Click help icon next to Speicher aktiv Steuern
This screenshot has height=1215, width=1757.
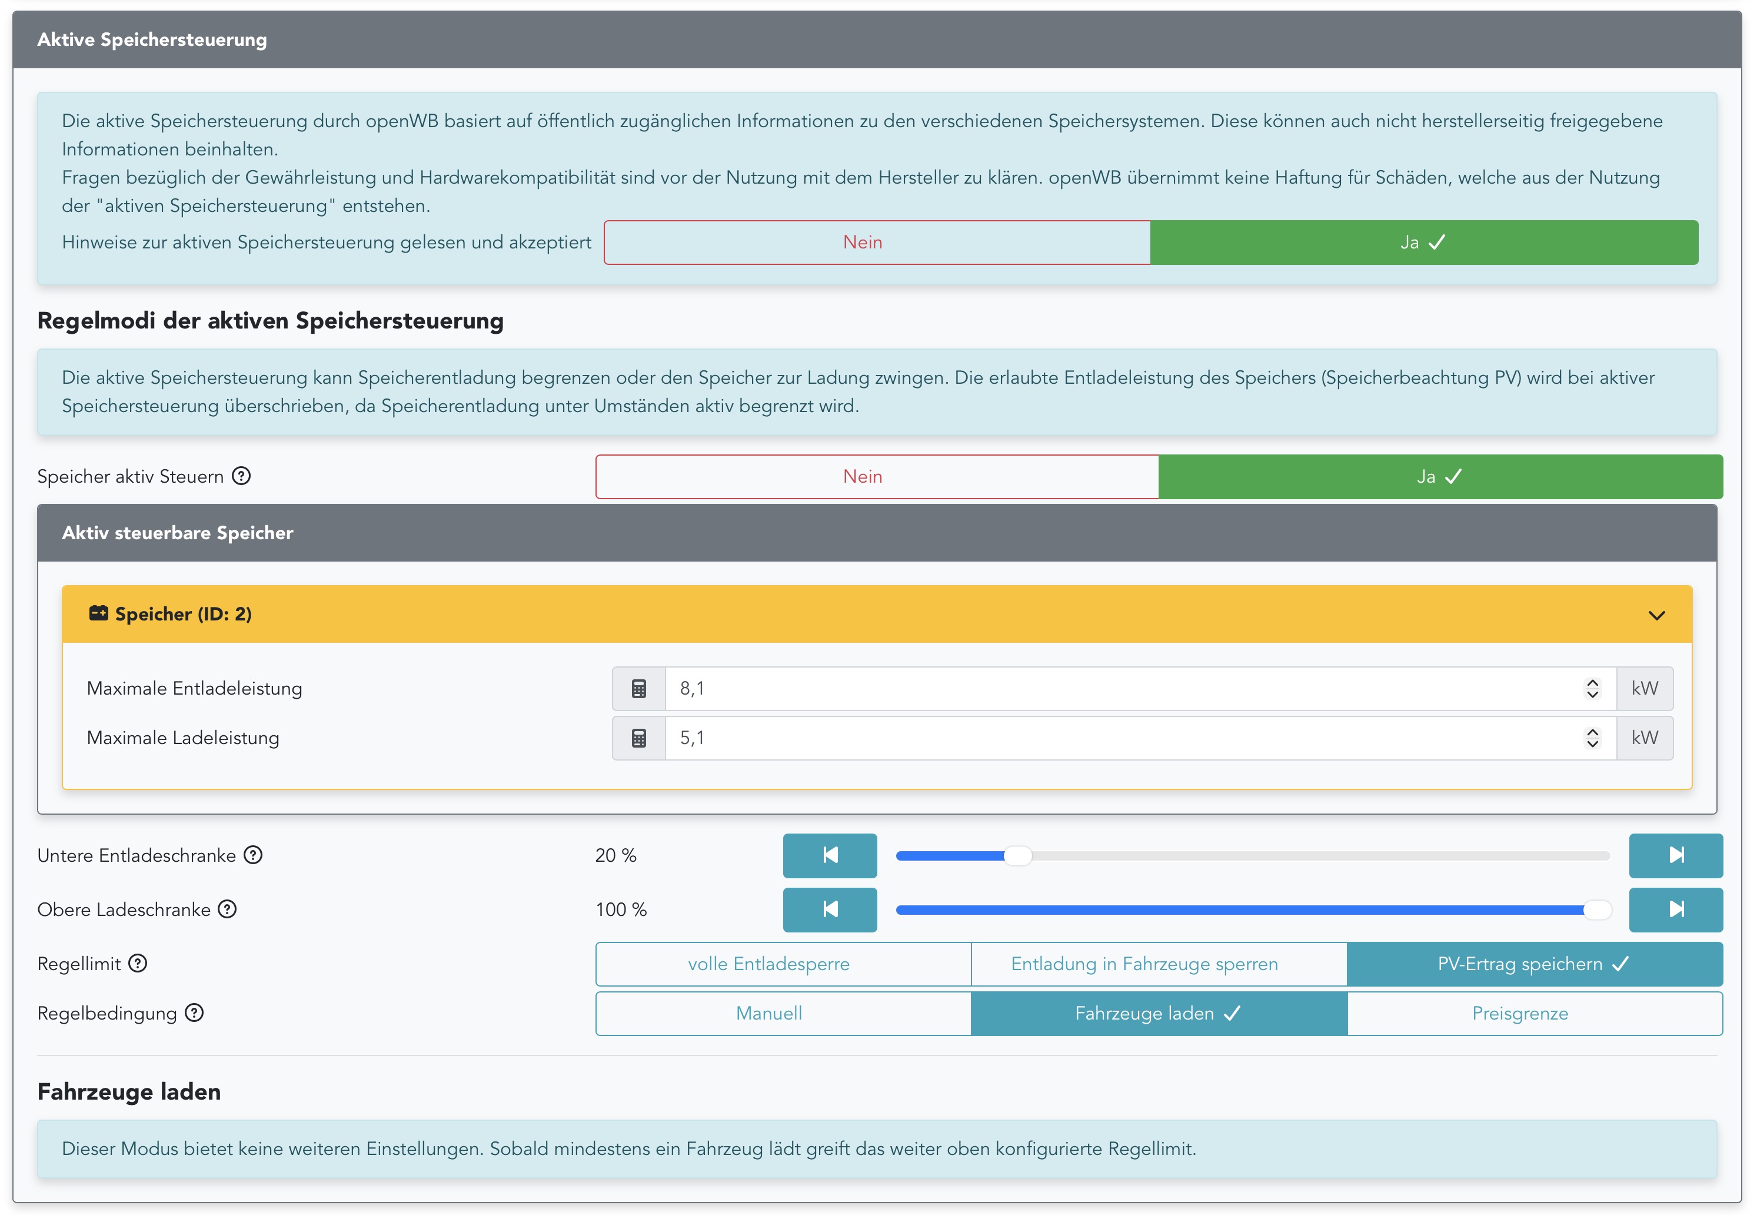(241, 476)
